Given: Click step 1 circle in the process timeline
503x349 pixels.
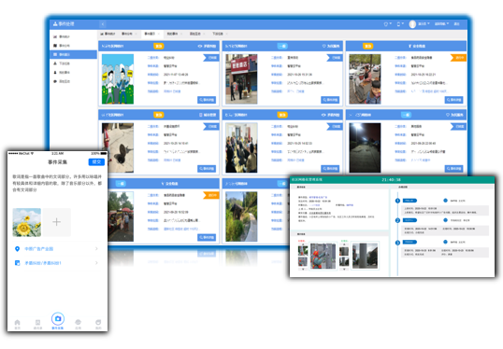Looking at the screenshot, I should click(x=397, y=201).
